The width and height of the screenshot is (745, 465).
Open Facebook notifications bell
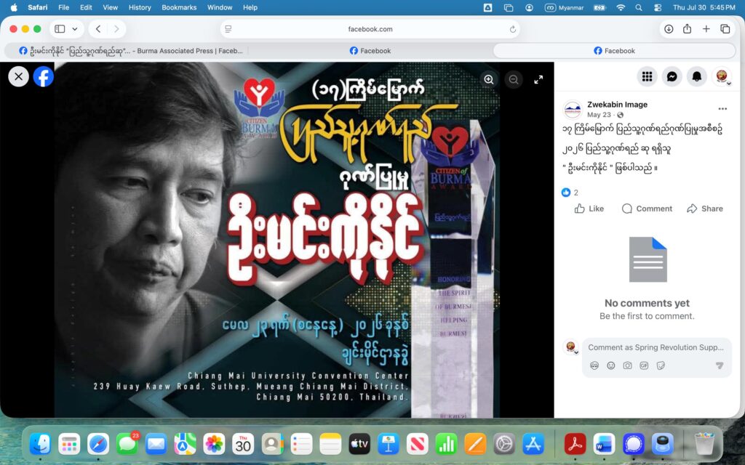point(696,76)
